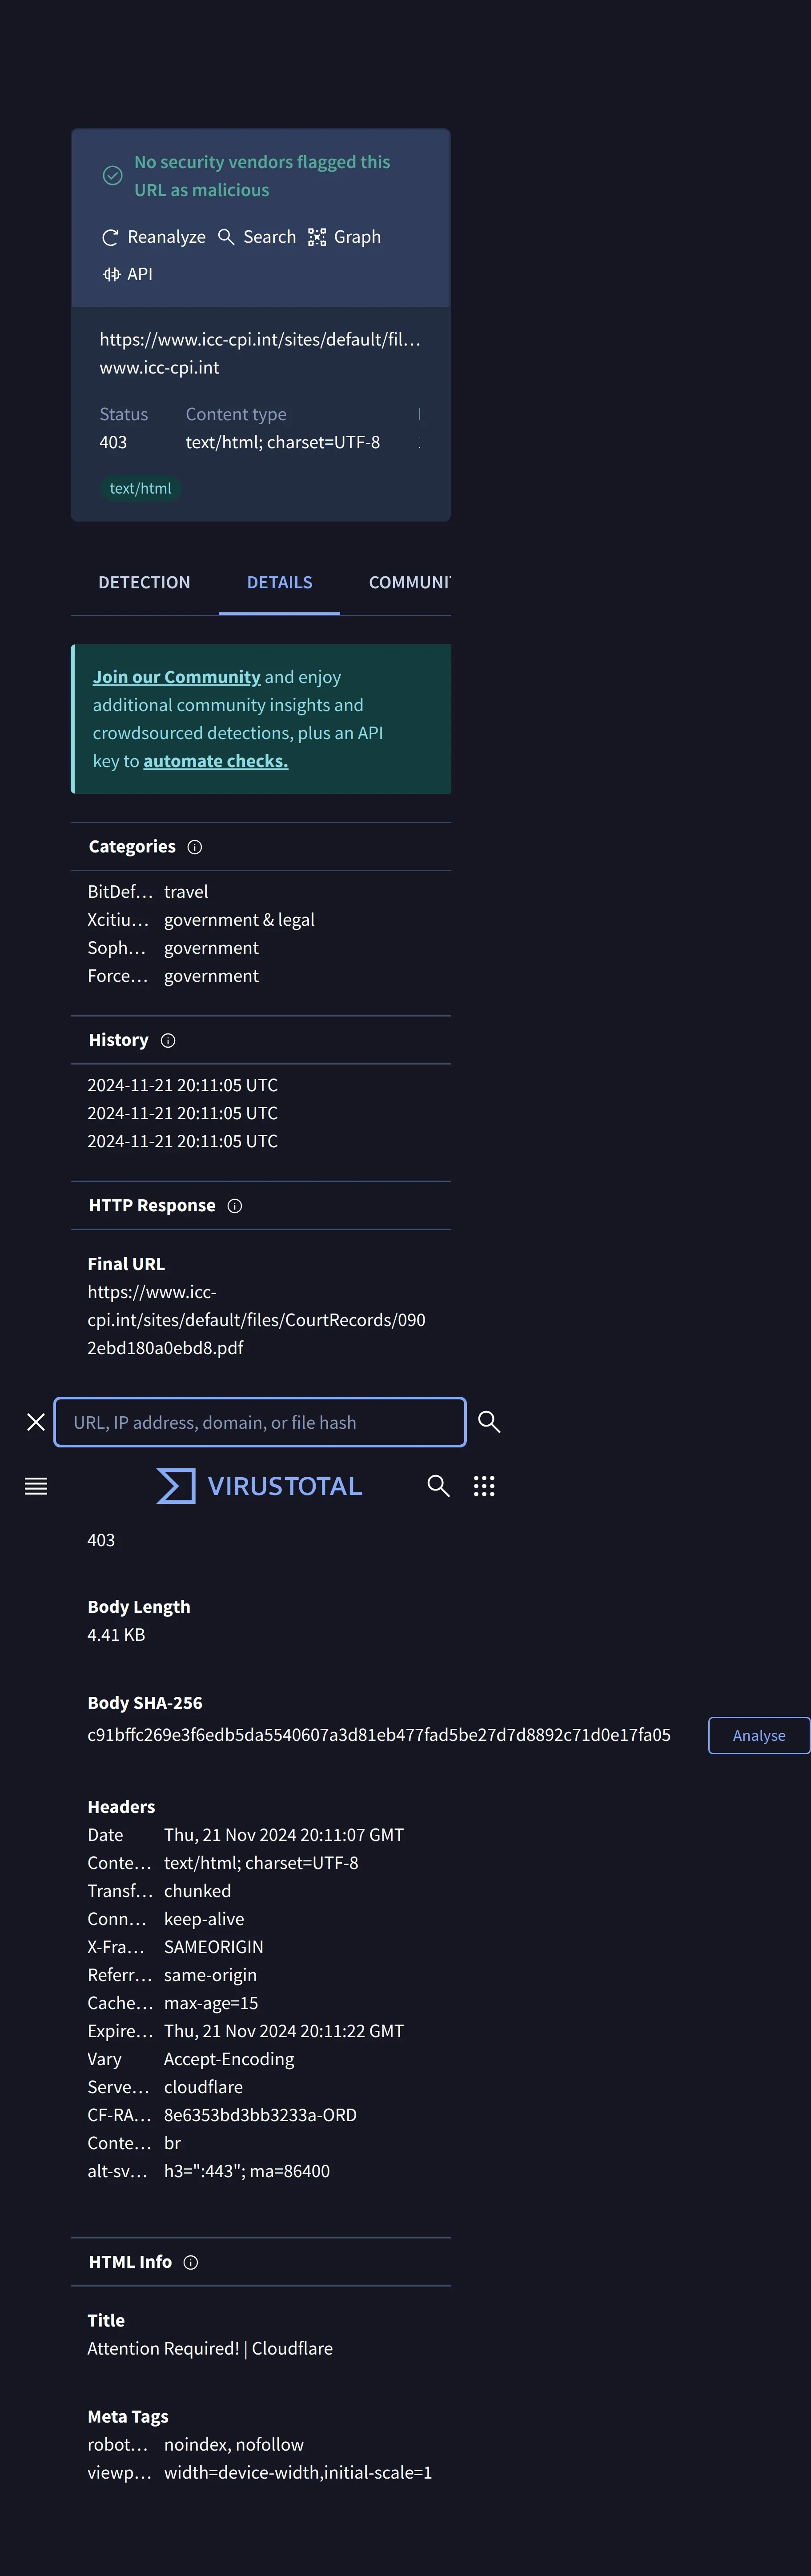Follow the Join our Community link
Image resolution: width=811 pixels, height=2576 pixels.
177,677
